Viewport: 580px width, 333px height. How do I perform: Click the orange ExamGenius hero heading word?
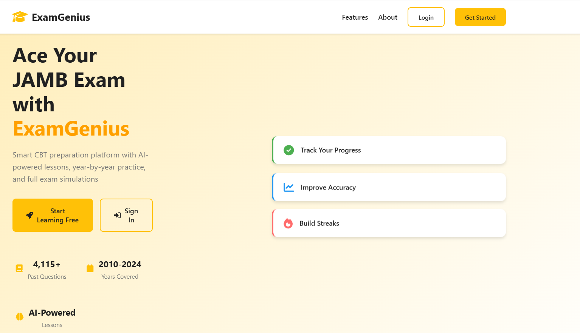71,129
